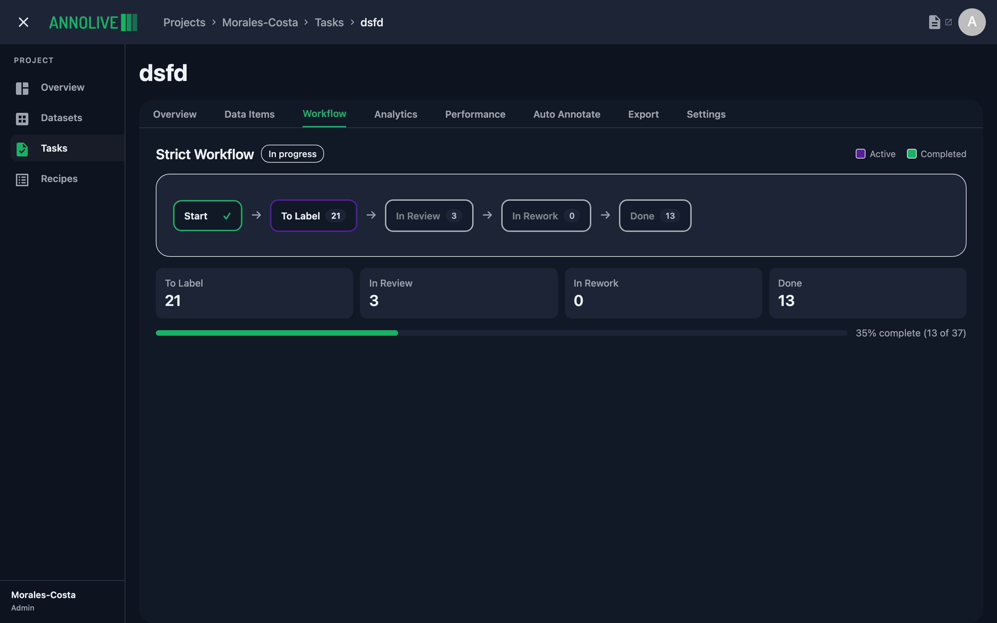
Task: Click the green Completed legend swatch
Action: (x=912, y=154)
